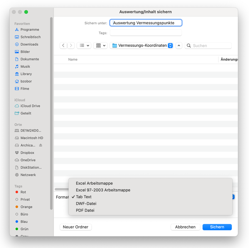This screenshot has height=248, width=249.
Task: Select OneDrive location
Action: click(x=25, y=160)
